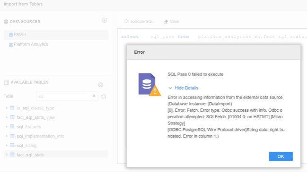Select the PAWH data source
This screenshot has height=172, width=307.
[x=56, y=35]
